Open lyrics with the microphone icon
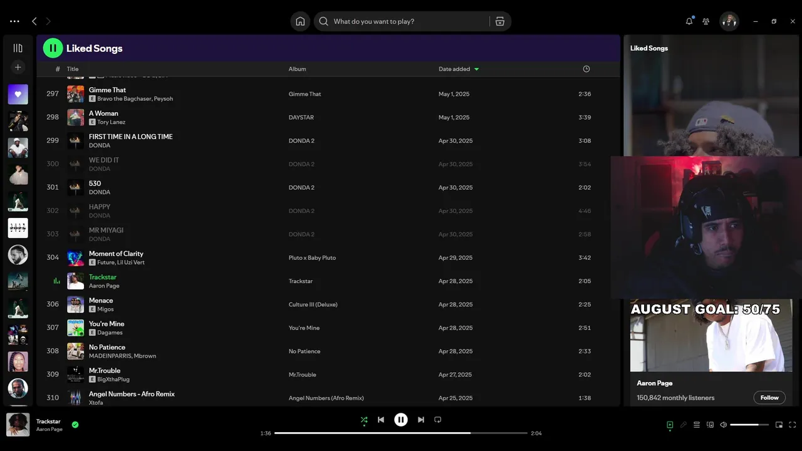The width and height of the screenshot is (802, 451). coord(684,425)
